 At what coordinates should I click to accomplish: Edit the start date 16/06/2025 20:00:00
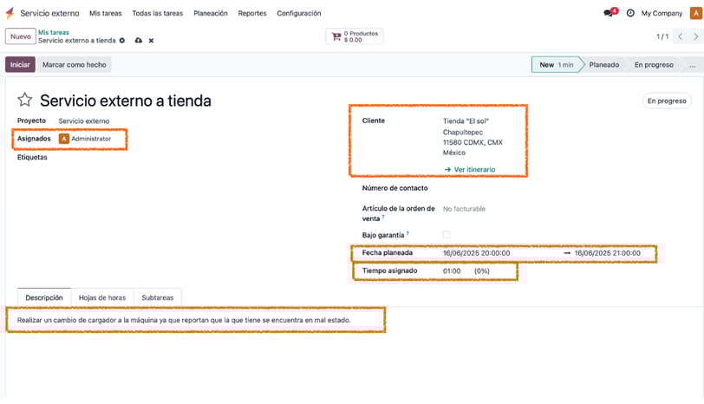[476, 253]
